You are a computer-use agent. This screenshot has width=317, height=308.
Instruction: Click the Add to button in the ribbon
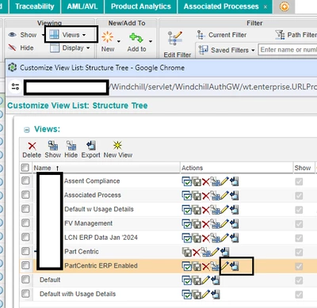coord(136,42)
